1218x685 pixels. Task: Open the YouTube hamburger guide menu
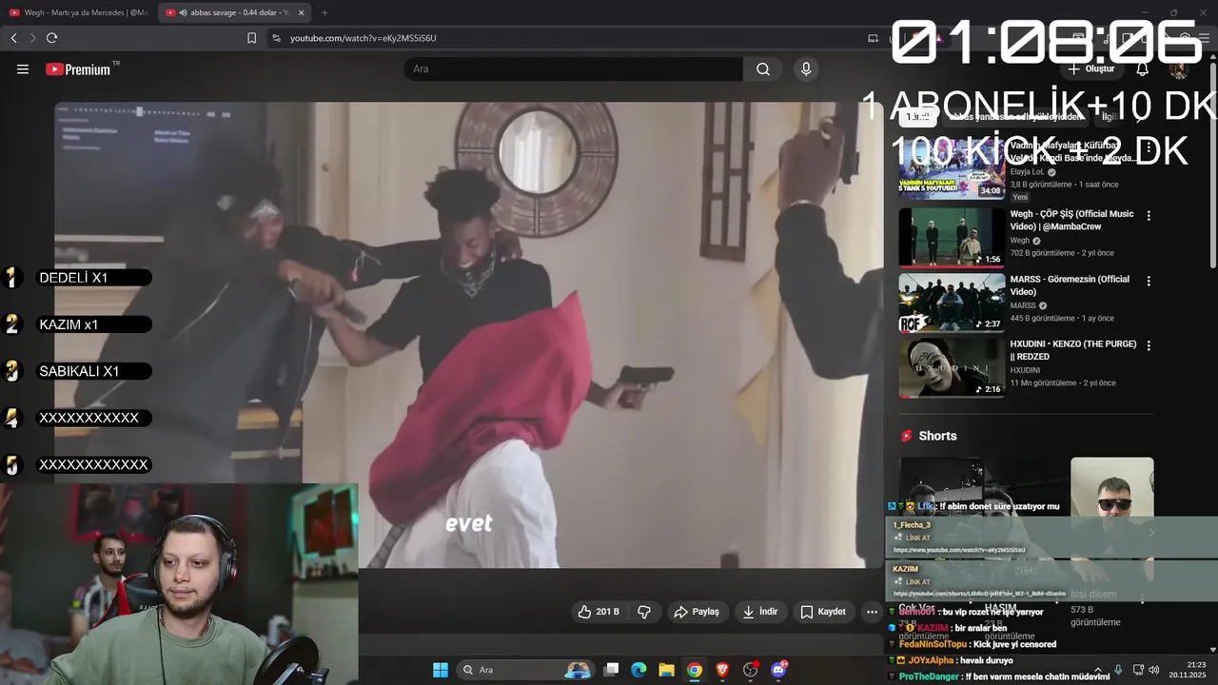(x=23, y=68)
